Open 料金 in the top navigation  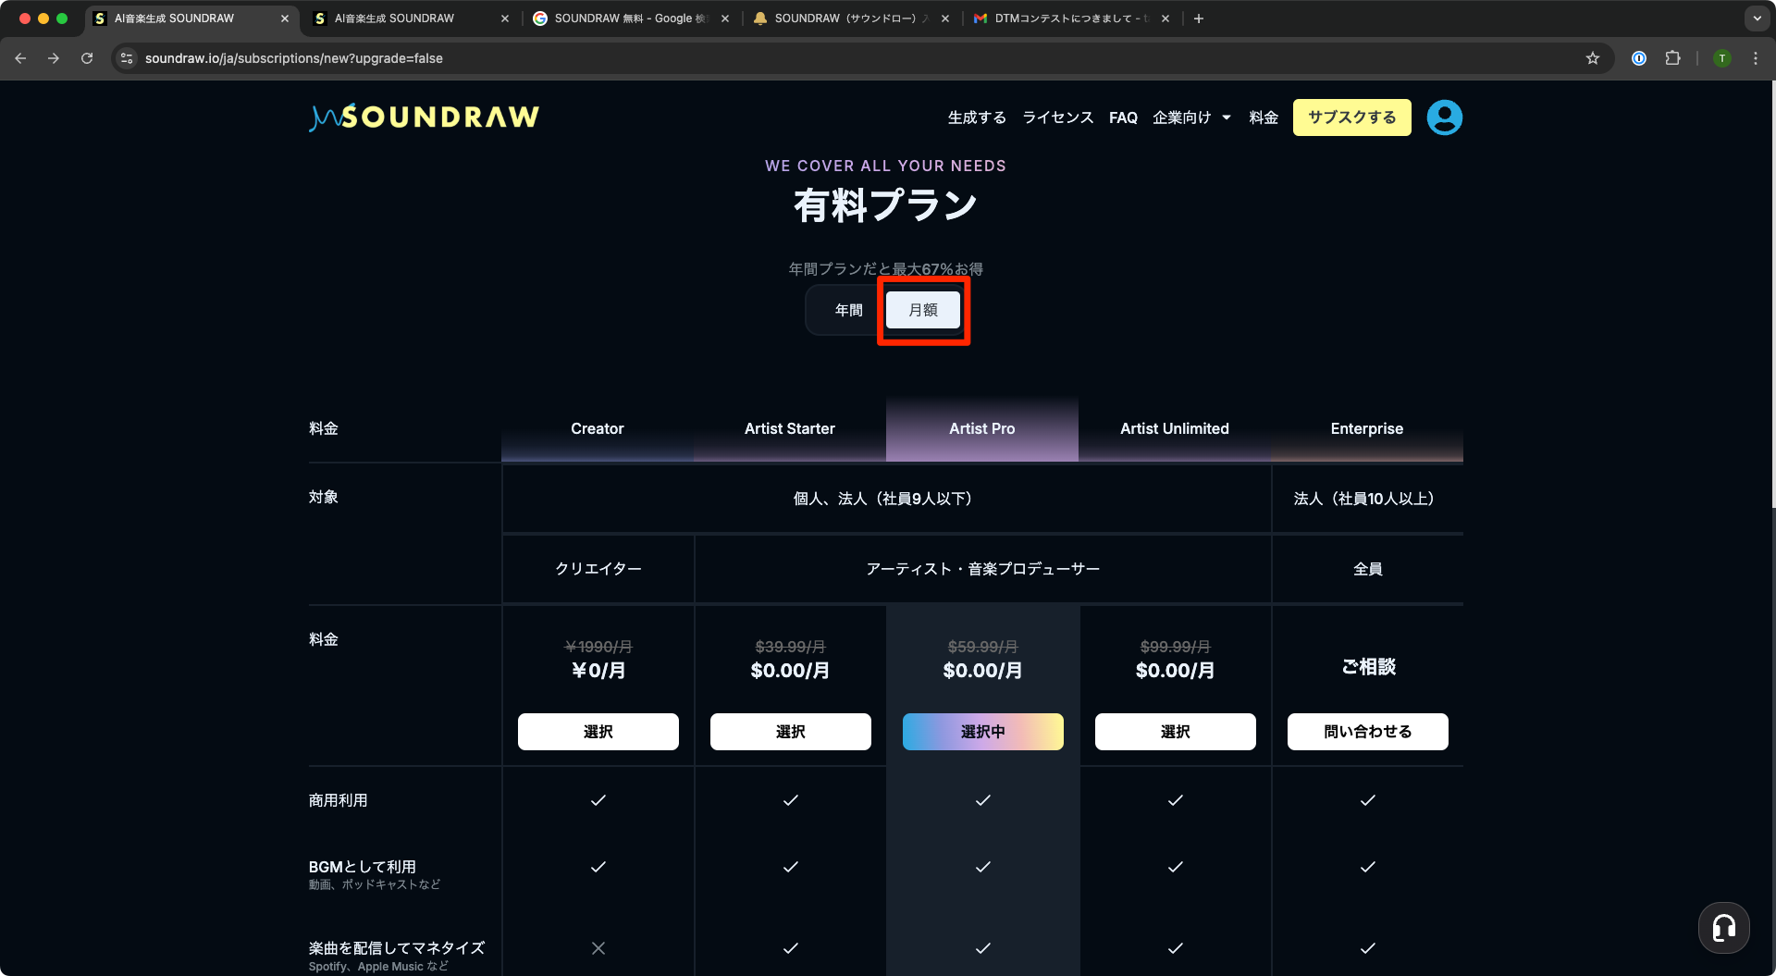1264,117
